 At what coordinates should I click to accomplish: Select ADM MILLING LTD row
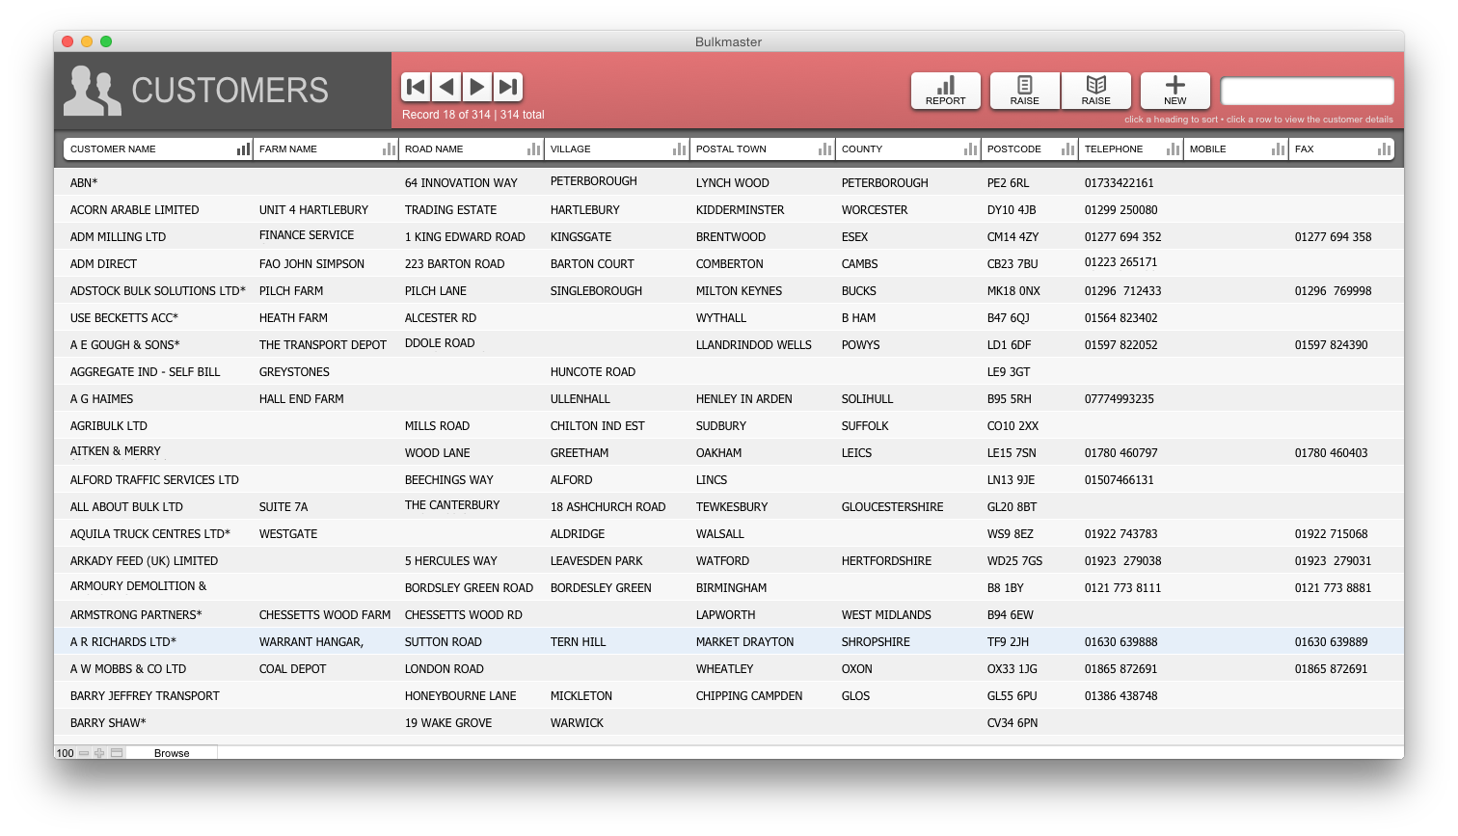tap(729, 236)
